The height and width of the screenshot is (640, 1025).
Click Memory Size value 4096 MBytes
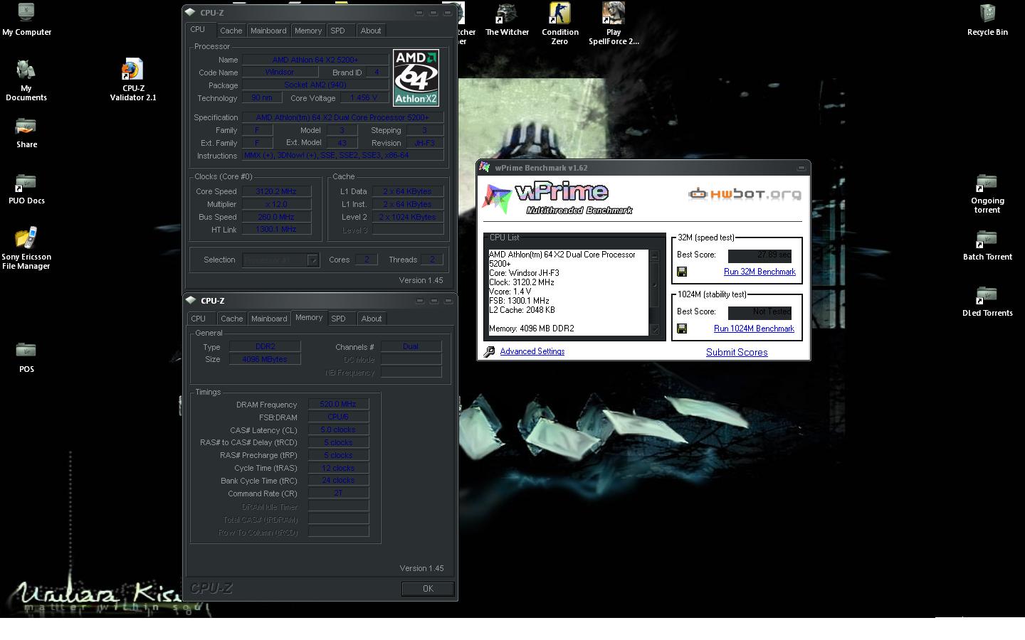tap(265, 359)
